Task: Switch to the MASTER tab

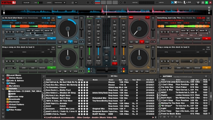Action: (123, 17)
